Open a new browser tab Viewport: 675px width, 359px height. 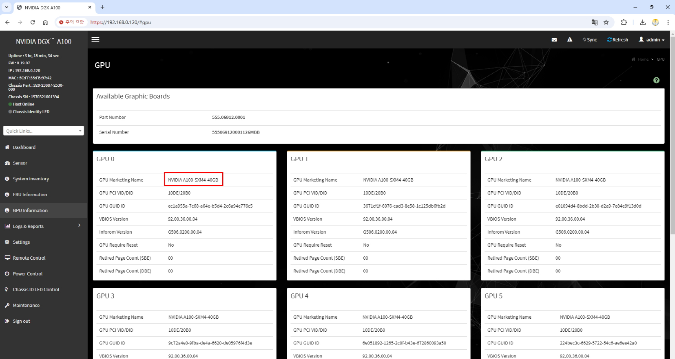[x=102, y=7]
